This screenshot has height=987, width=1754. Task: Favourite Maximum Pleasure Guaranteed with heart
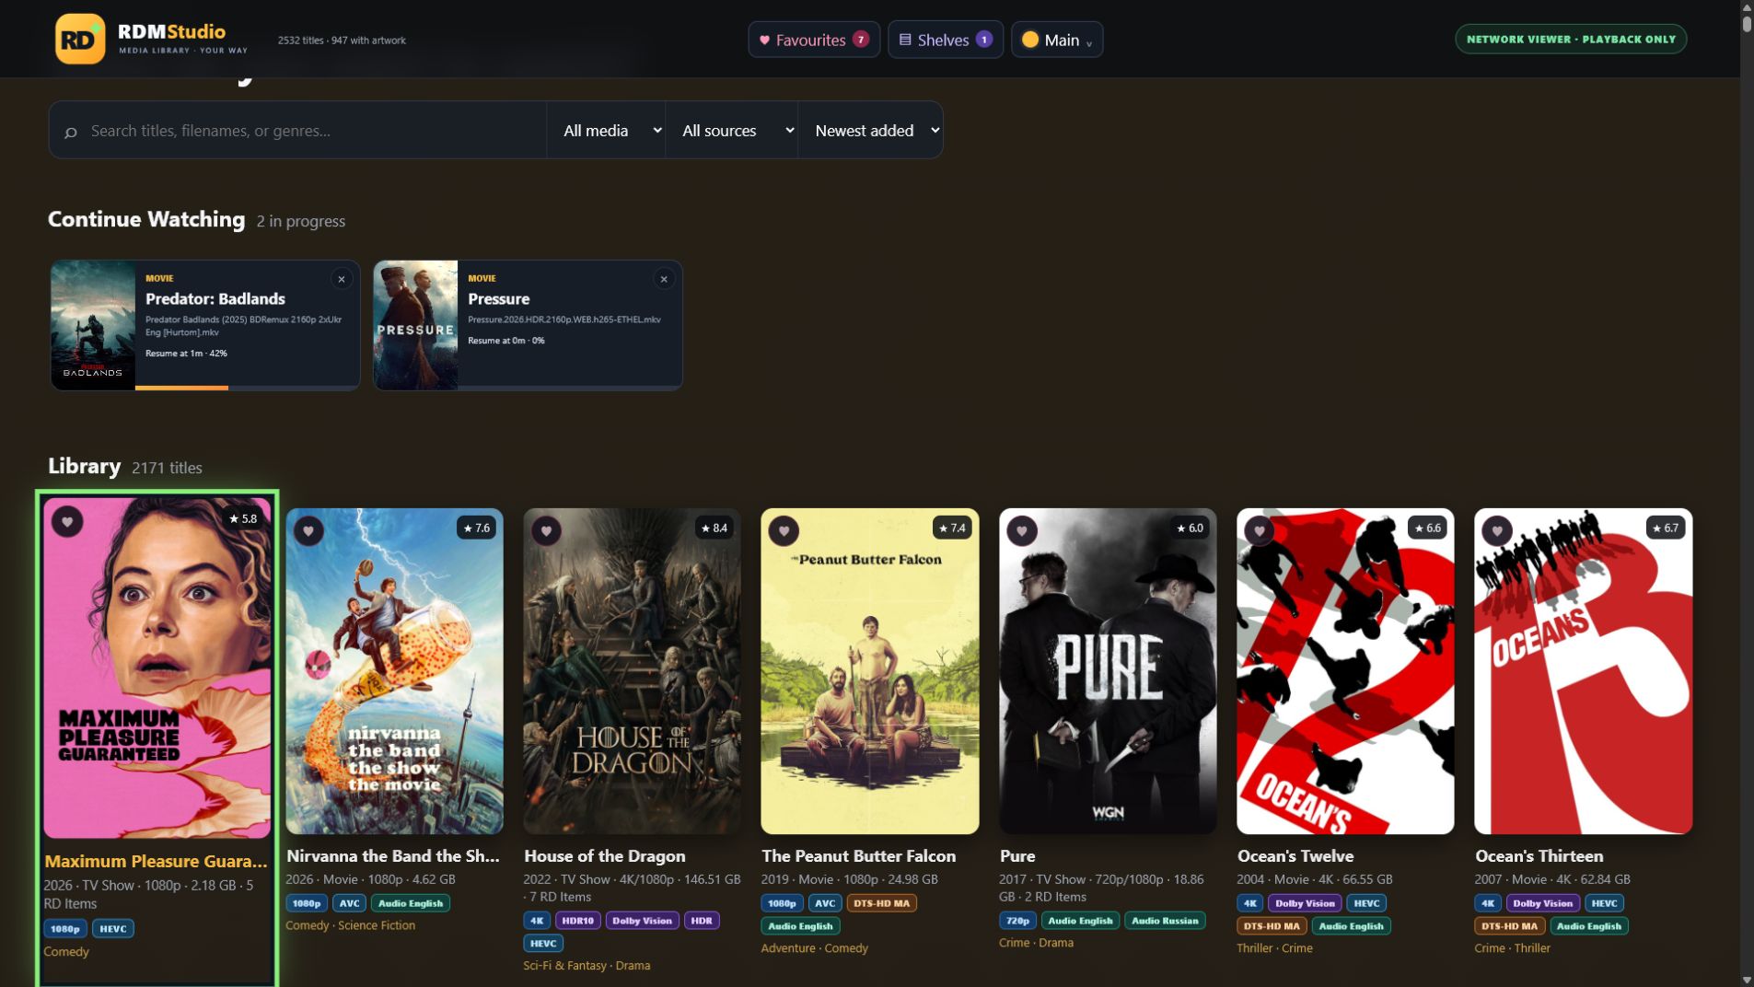pyautogui.click(x=67, y=522)
